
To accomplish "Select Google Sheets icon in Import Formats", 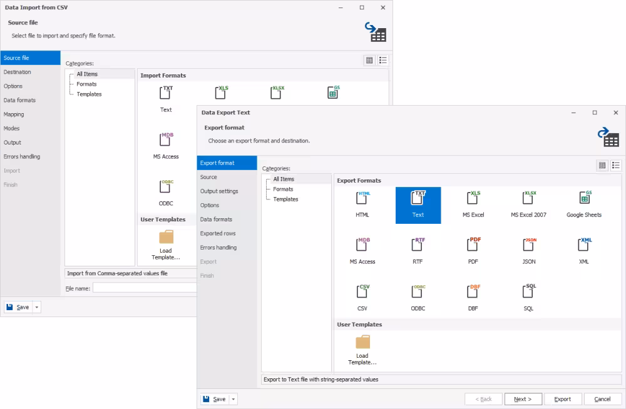I will (333, 93).
